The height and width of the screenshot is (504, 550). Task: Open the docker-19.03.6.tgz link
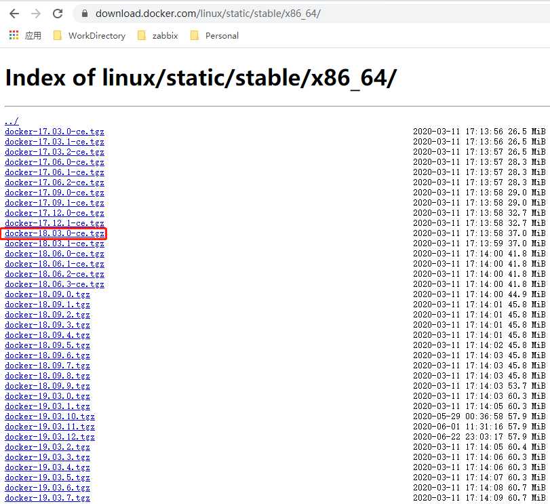pos(47,488)
